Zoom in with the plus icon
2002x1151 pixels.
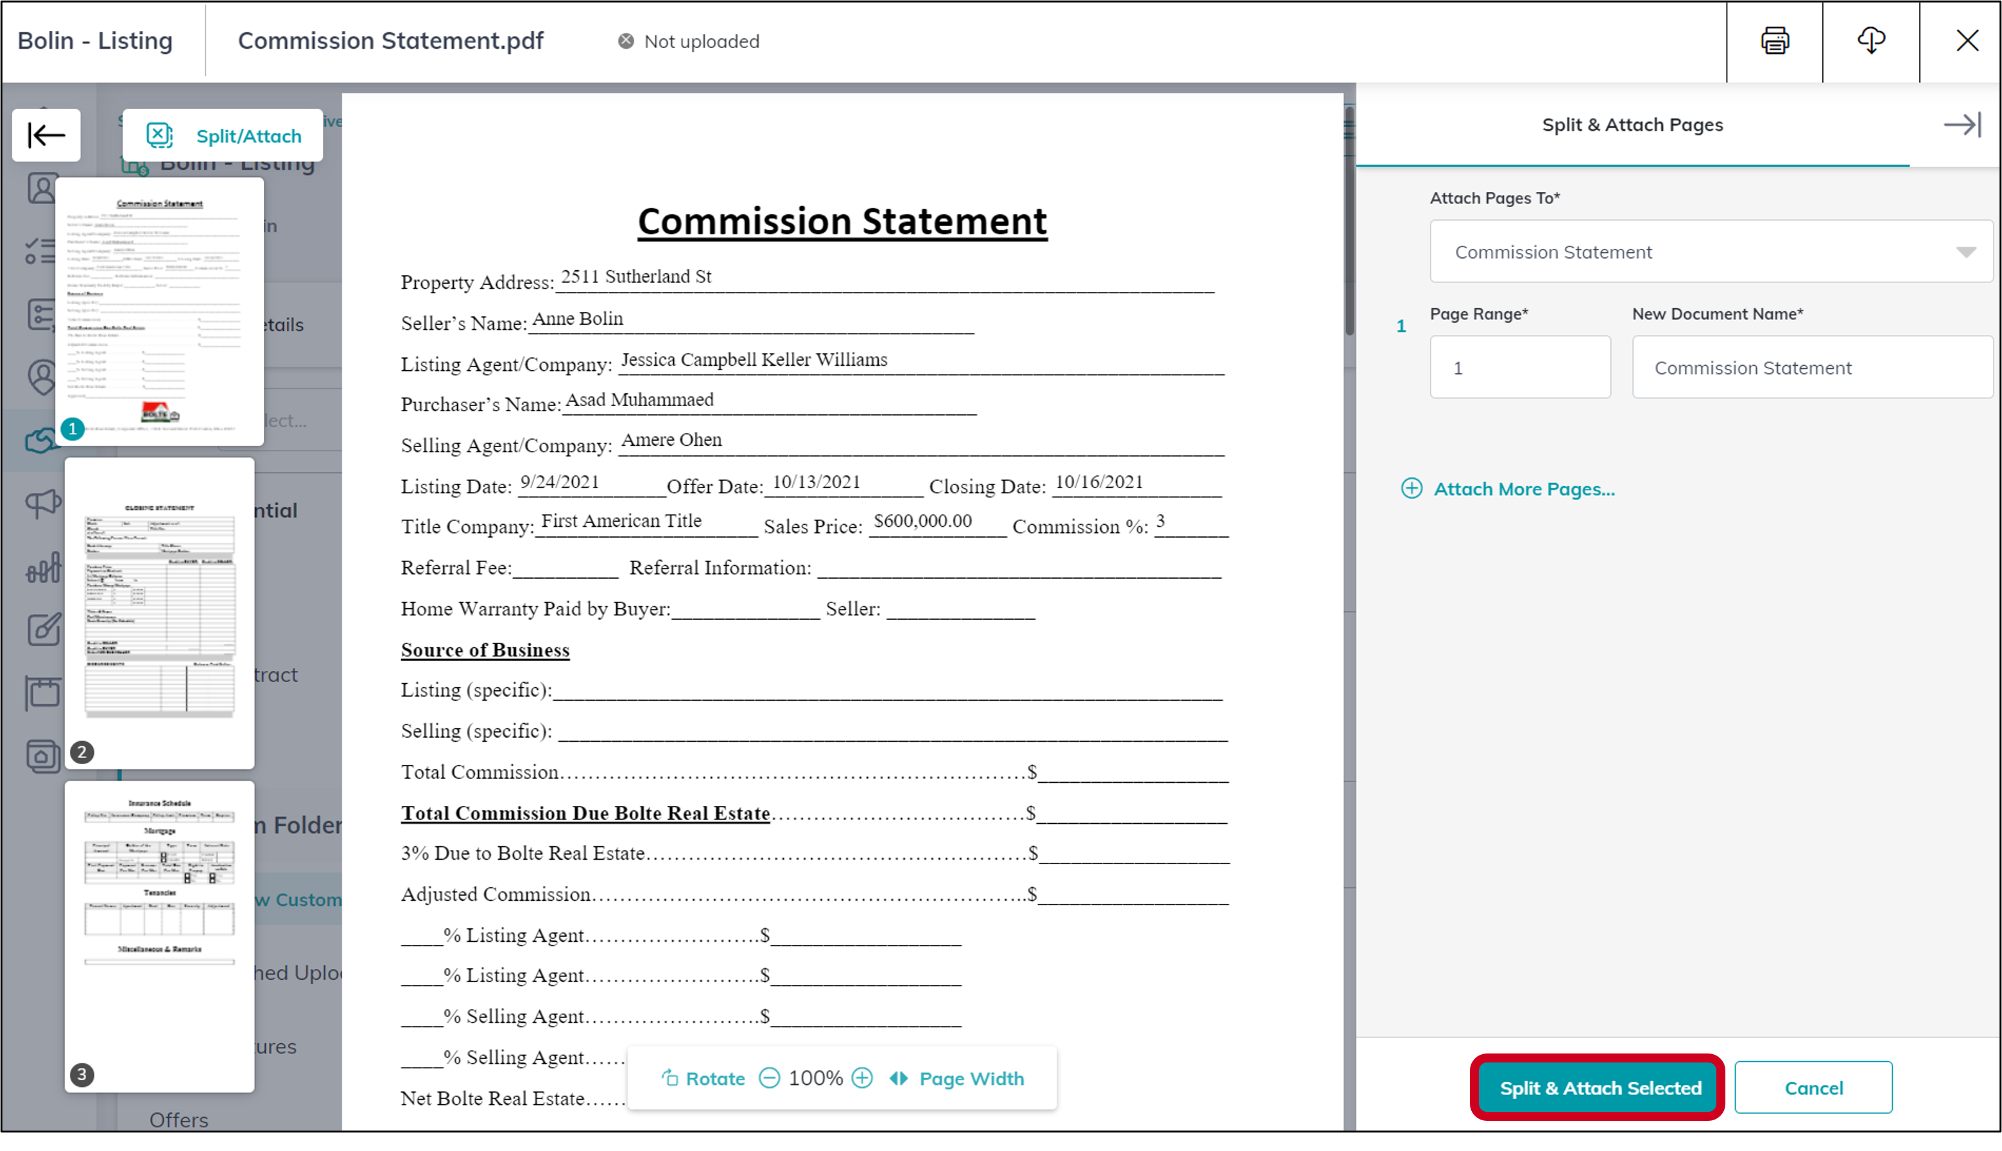click(x=863, y=1079)
